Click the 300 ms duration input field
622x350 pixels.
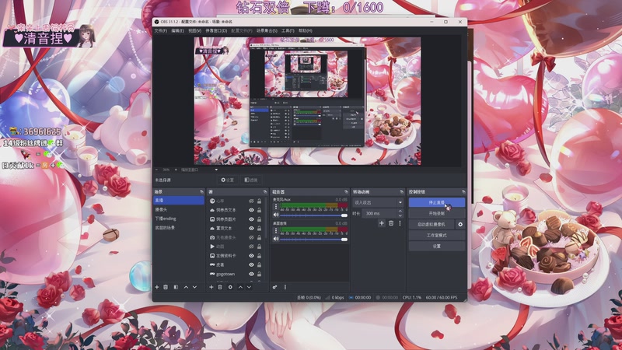pyautogui.click(x=379, y=213)
